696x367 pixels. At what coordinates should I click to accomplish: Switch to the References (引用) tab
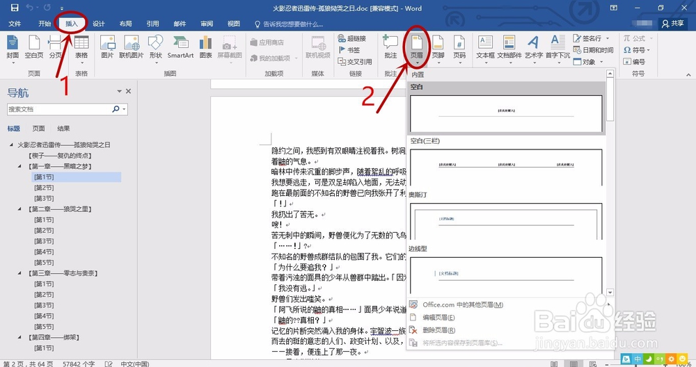(152, 24)
